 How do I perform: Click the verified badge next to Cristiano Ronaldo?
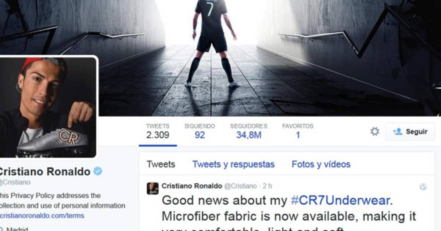coord(98,171)
